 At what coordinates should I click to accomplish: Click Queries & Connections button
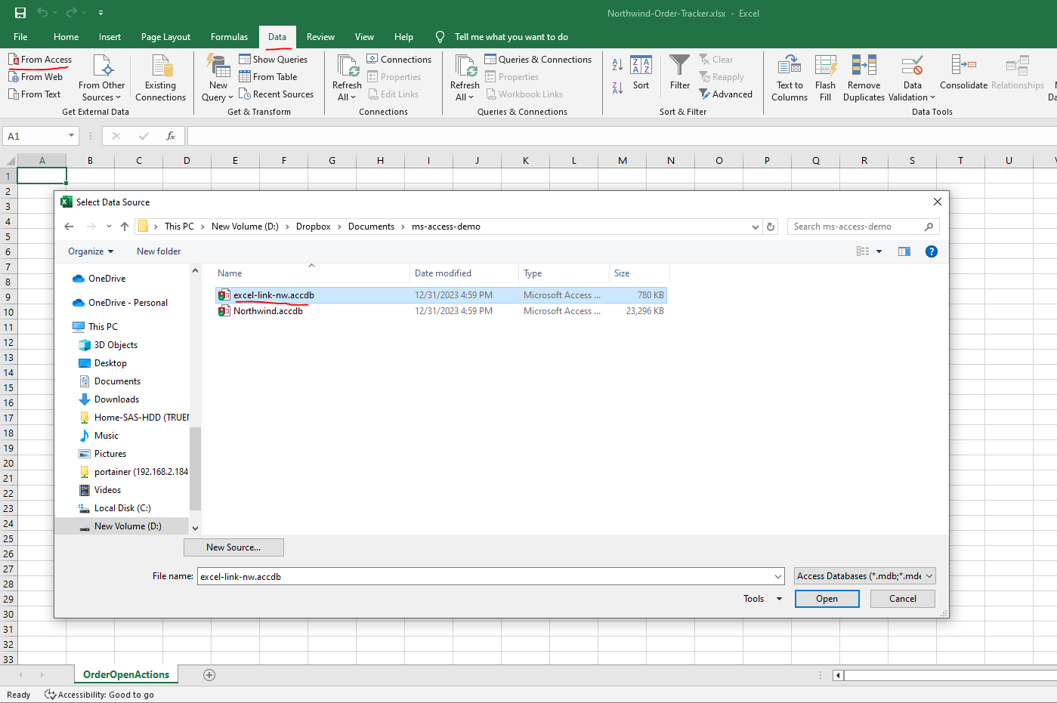pyautogui.click(x=538, y=60)
